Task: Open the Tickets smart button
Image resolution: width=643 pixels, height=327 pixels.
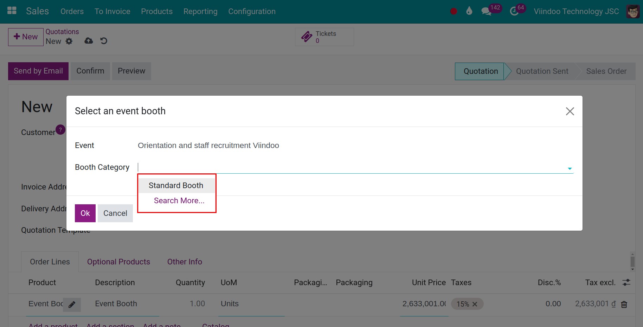Action: pyautogui.click(x=324, y=37)
